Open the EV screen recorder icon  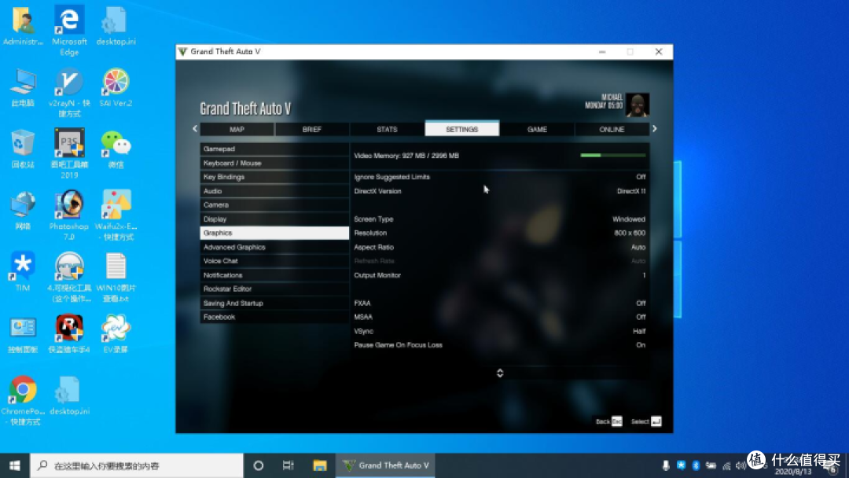tap(116, 334)
